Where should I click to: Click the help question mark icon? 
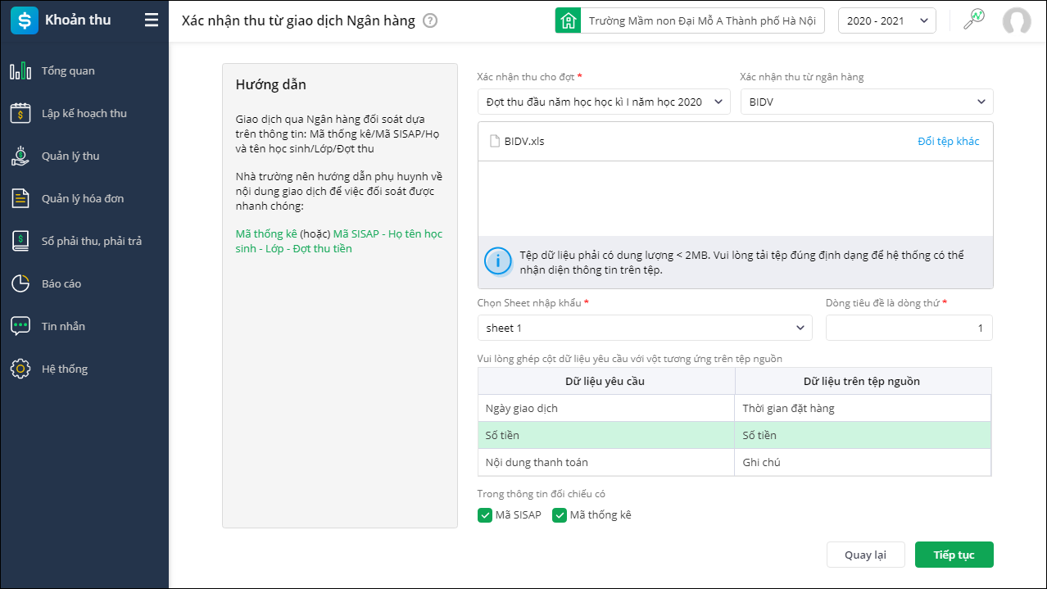[x=430, y=20]
